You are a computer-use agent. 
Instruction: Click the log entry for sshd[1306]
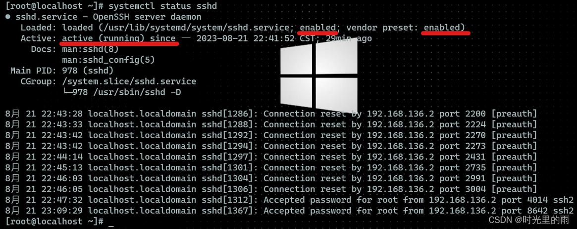[271, 189]
